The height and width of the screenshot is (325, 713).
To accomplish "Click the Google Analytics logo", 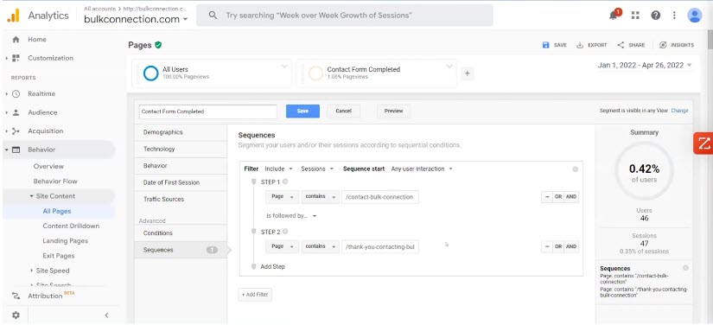I will 13,16.
